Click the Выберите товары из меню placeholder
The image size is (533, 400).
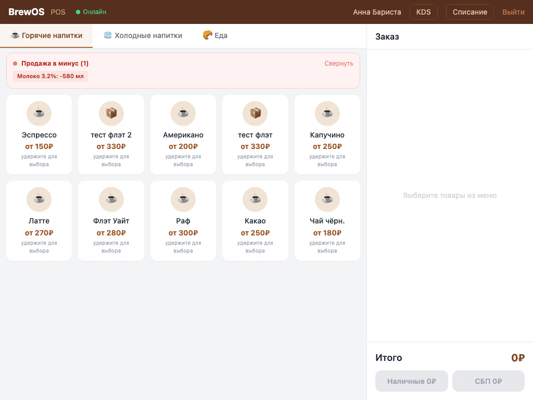(450, 195)
